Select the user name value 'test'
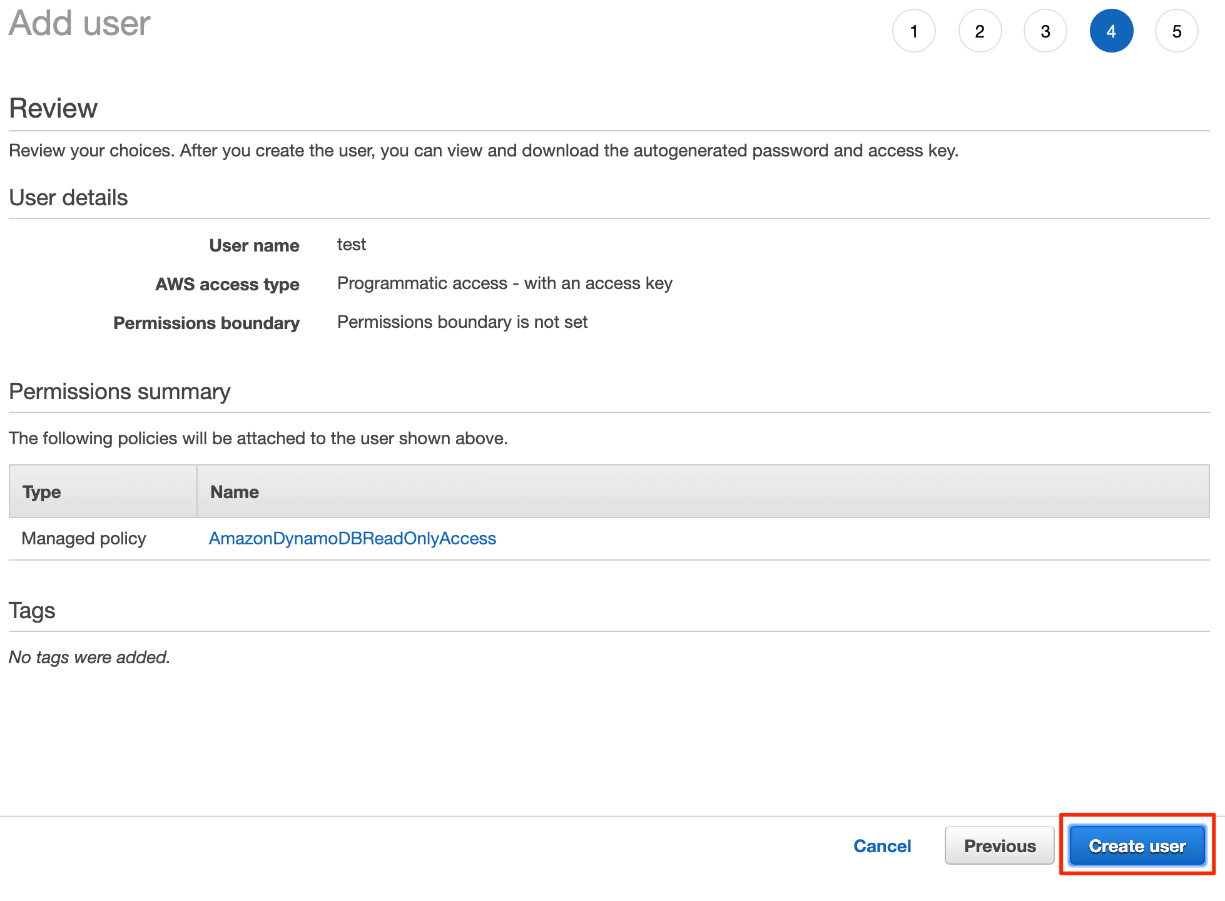The height and width of the screenshot is (901, 1225). point(352,245)
